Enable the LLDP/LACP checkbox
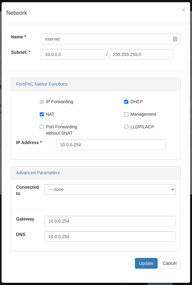The image size is (192, 285). pyautogui.click(x=126, y=127)
